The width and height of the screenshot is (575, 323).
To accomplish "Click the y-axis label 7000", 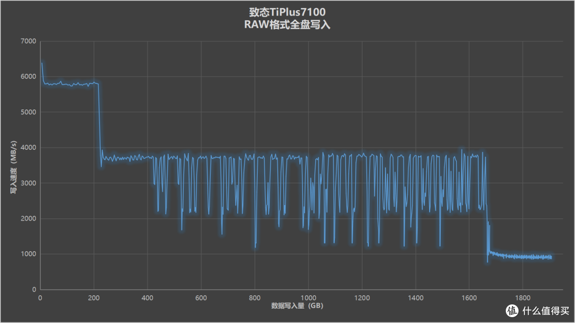I will [x=28, y=41].
